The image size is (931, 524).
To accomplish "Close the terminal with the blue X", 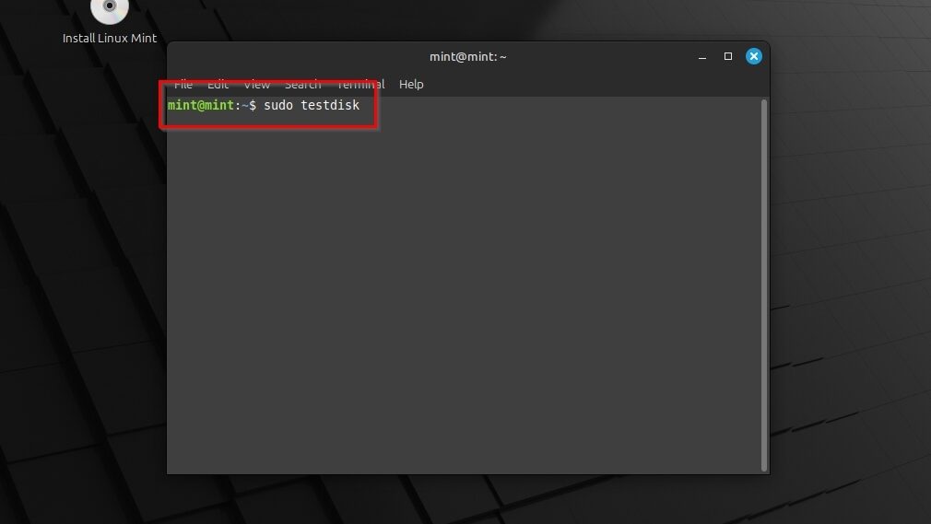I will pyautogui.click(x=753, y=56).
